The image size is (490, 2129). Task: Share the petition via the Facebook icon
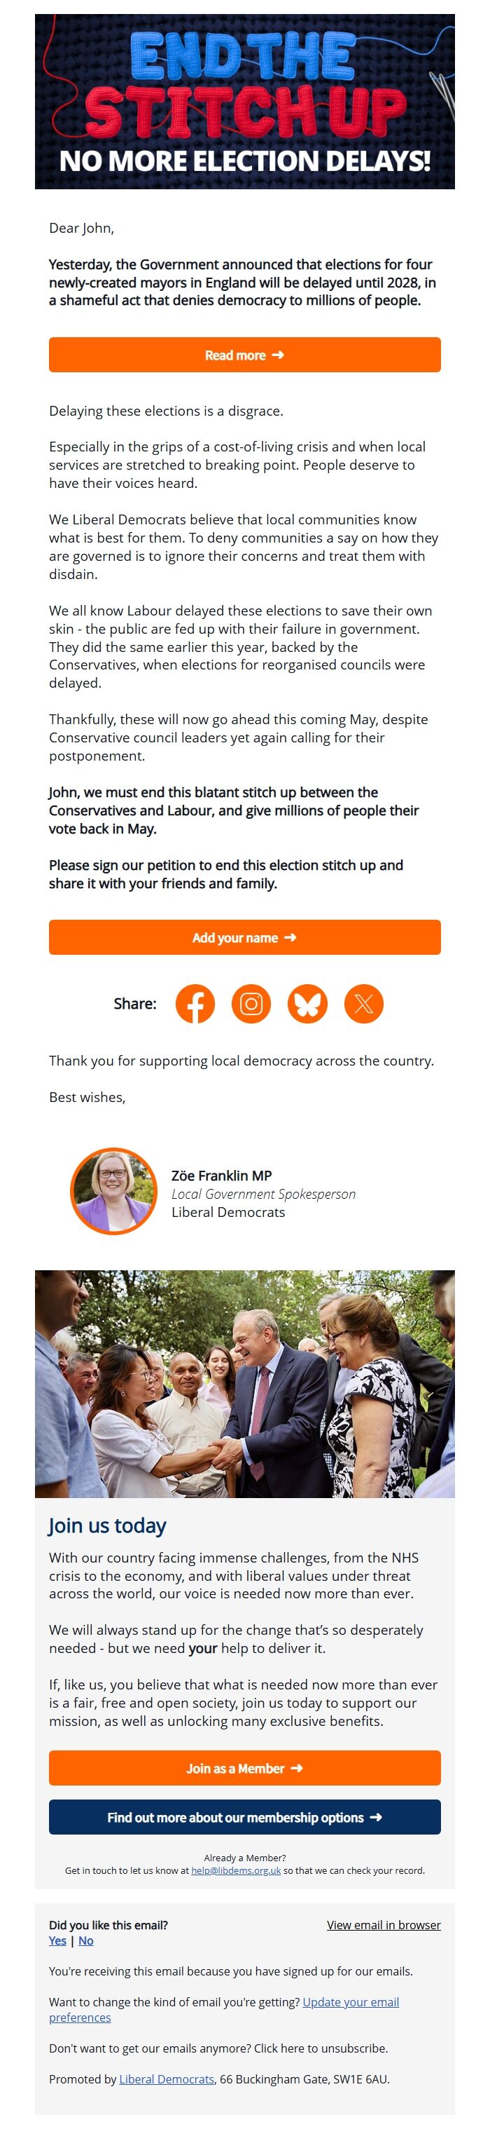click(195, 1003)
